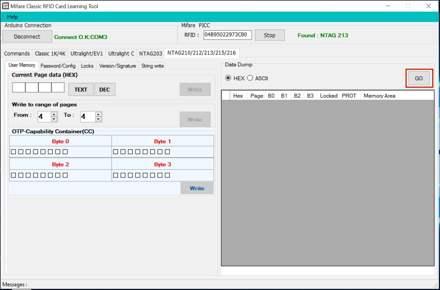
Task: Increase the To page number
Action: [99, 114]
